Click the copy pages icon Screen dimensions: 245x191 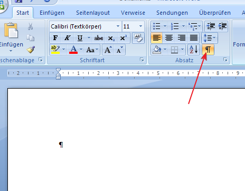(31, 38)
